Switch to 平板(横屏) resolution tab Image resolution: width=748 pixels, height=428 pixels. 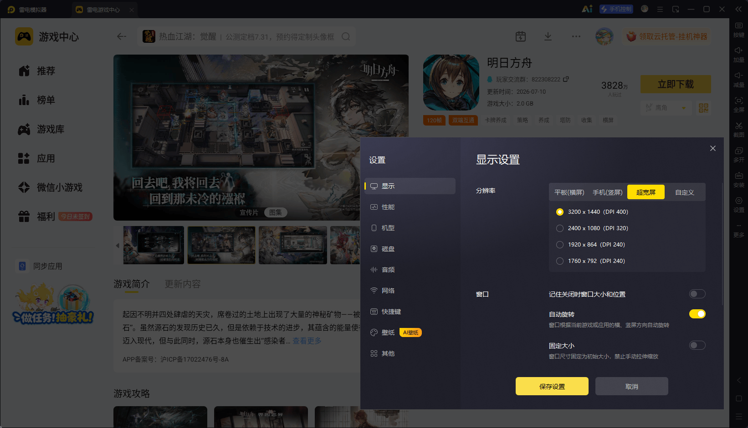tap(569, 192)
